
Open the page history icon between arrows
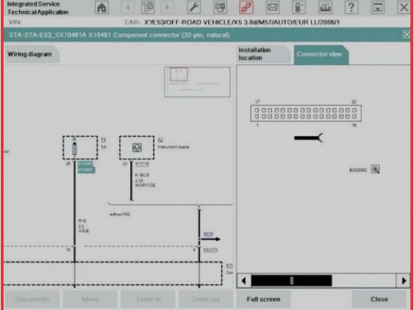click(147, 8)
